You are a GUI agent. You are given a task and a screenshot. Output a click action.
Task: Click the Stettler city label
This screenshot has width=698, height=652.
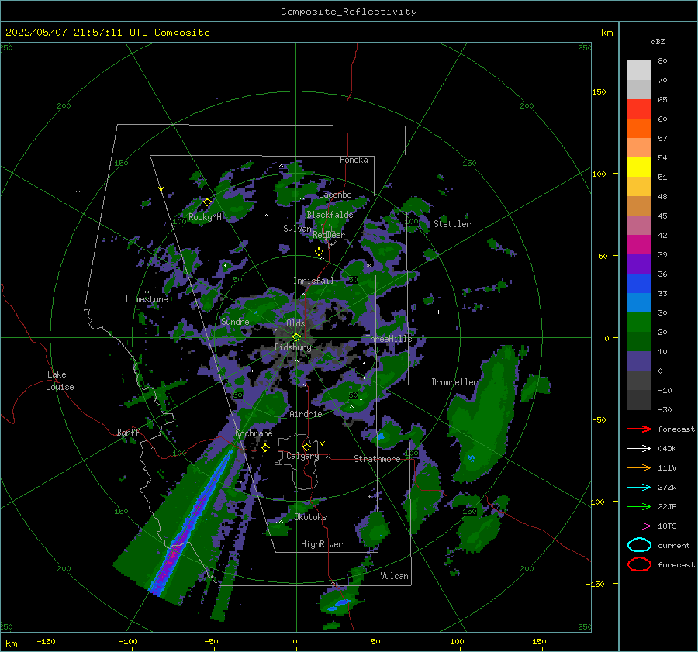pos(452,224)
